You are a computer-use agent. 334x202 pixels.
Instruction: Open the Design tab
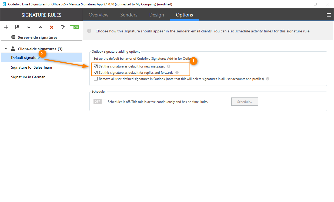(x=156, y=15)
